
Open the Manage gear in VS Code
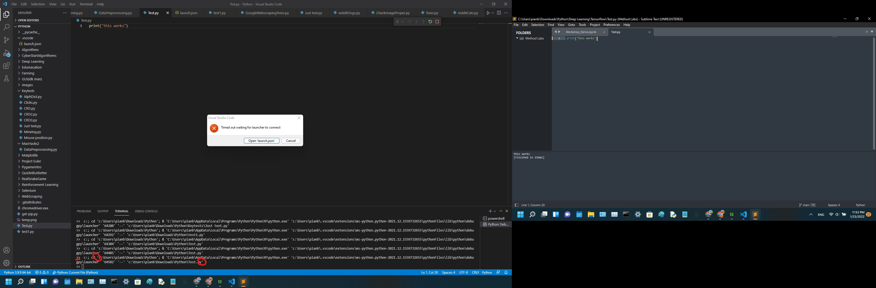coord(6,263)
